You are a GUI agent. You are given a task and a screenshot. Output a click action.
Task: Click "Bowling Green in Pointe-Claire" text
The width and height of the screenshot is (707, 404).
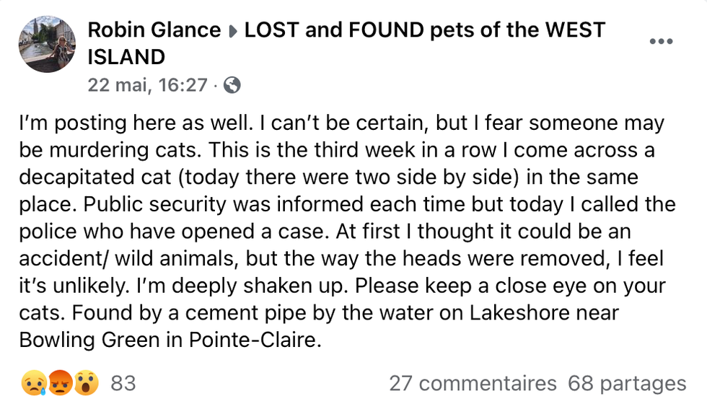pyautogui.click(x=170, y=340)
